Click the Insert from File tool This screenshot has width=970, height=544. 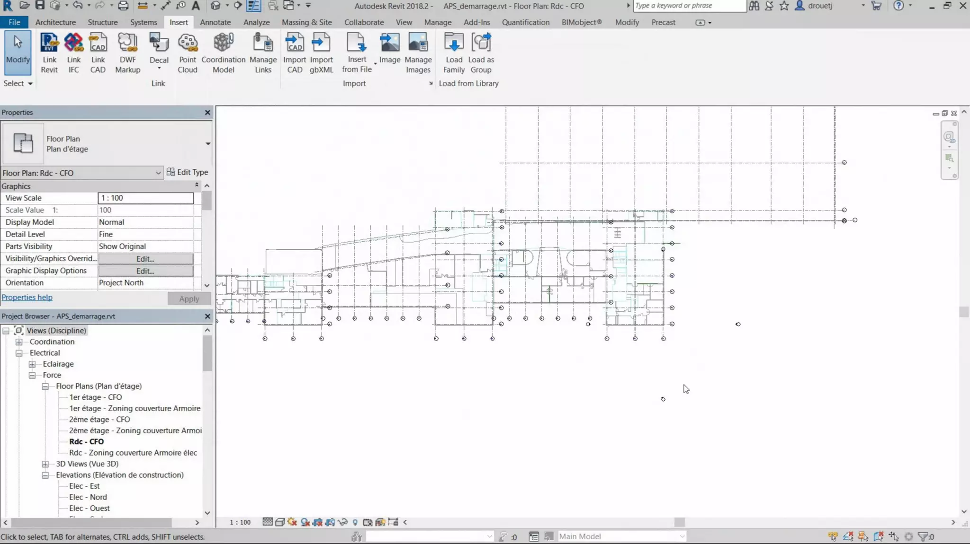[x=357, y=53]
